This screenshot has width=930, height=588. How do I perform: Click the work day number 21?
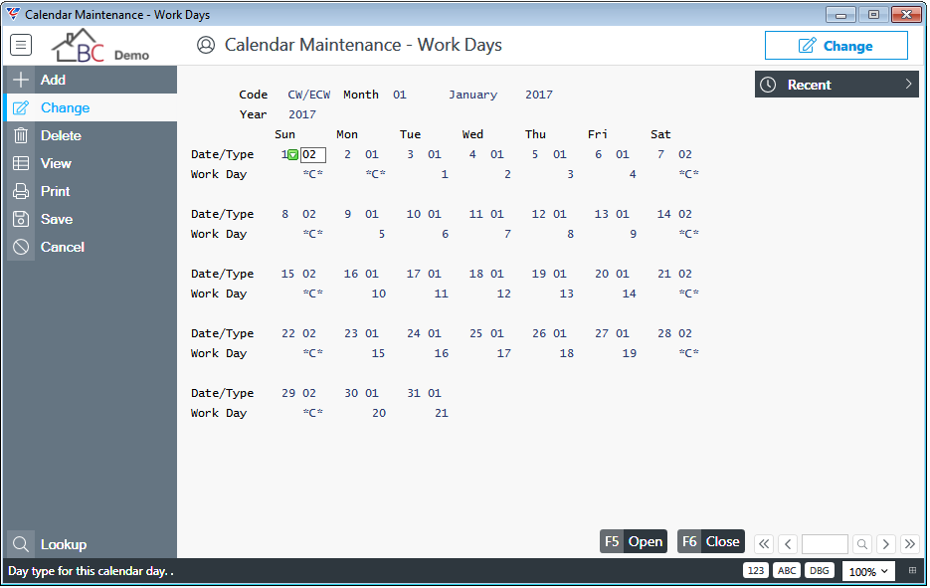(442, 413)
